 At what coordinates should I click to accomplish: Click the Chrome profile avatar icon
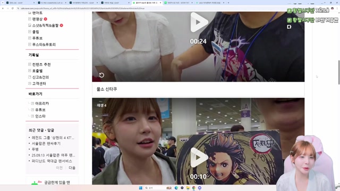coord(332,8)
